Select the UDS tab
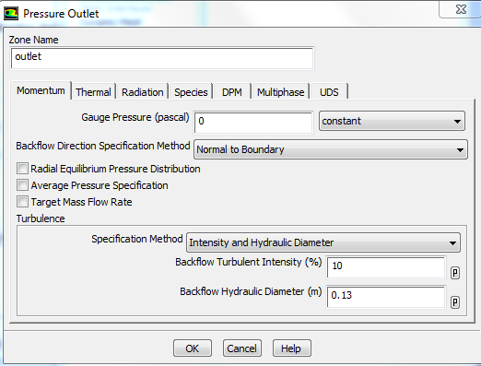The image size is (481, 366). pos(329,92)
